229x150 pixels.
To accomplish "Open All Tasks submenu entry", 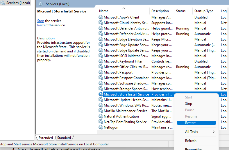I will pos(196,132).
